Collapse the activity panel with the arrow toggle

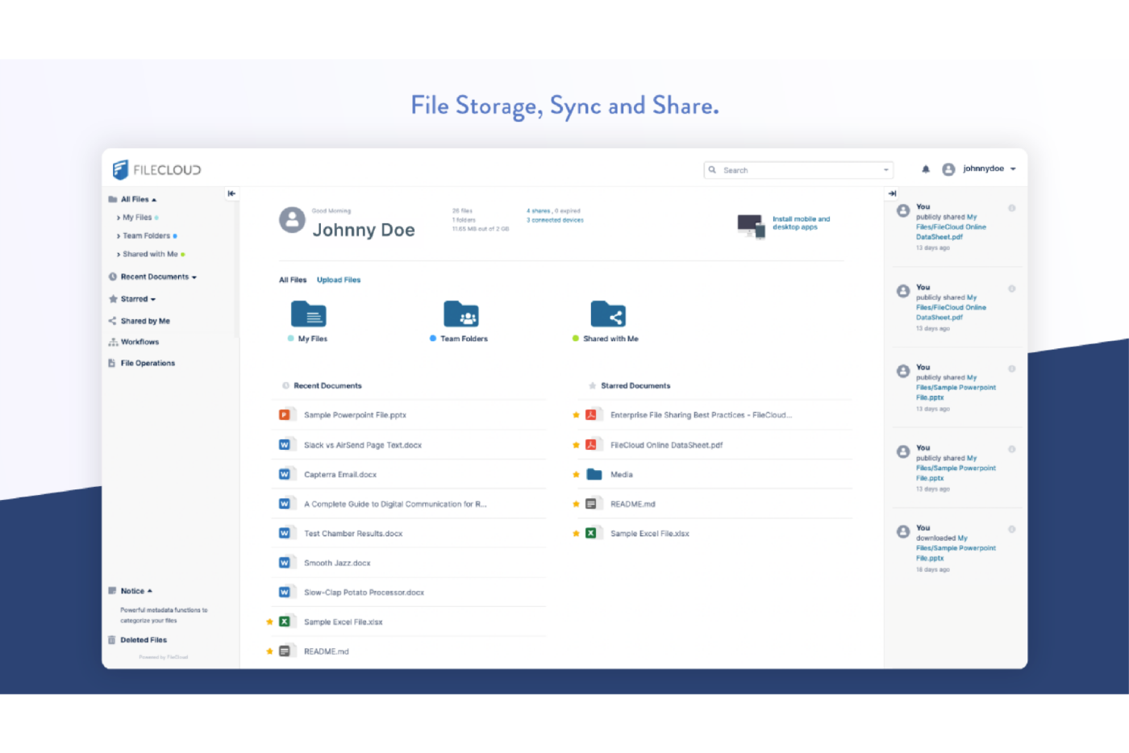(x=892, y=193)
